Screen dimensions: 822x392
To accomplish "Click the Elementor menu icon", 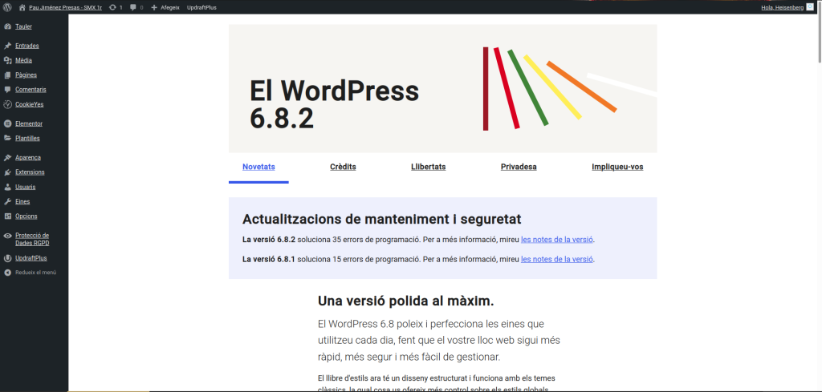I will coord(7,123).
